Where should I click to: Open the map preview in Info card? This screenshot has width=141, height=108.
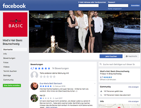119,106
